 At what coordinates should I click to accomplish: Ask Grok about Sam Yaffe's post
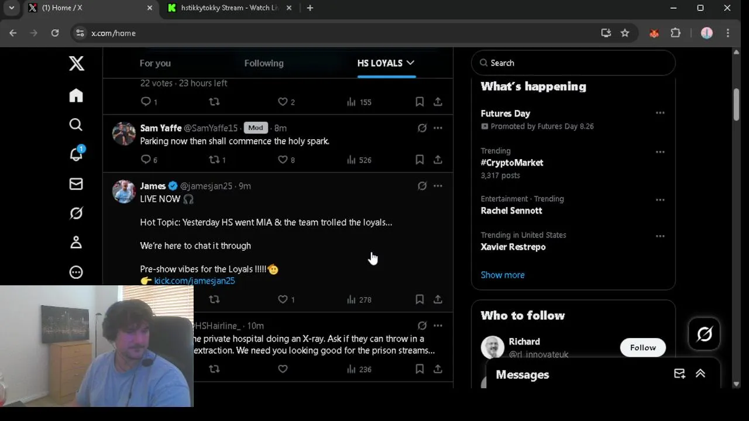coord(422,128)
